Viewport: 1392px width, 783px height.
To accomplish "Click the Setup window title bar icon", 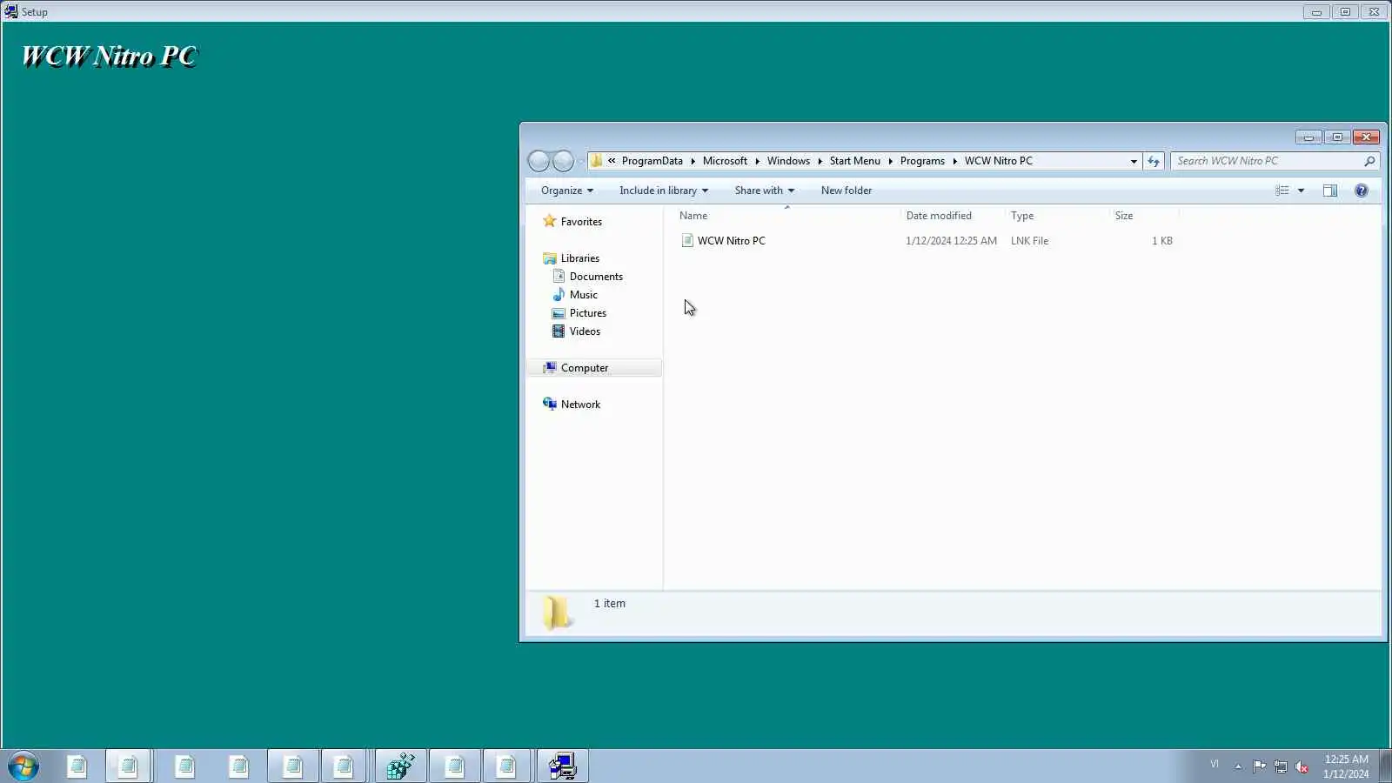I will click(10, 11).
